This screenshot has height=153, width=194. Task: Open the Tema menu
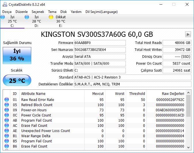[52, 12]
